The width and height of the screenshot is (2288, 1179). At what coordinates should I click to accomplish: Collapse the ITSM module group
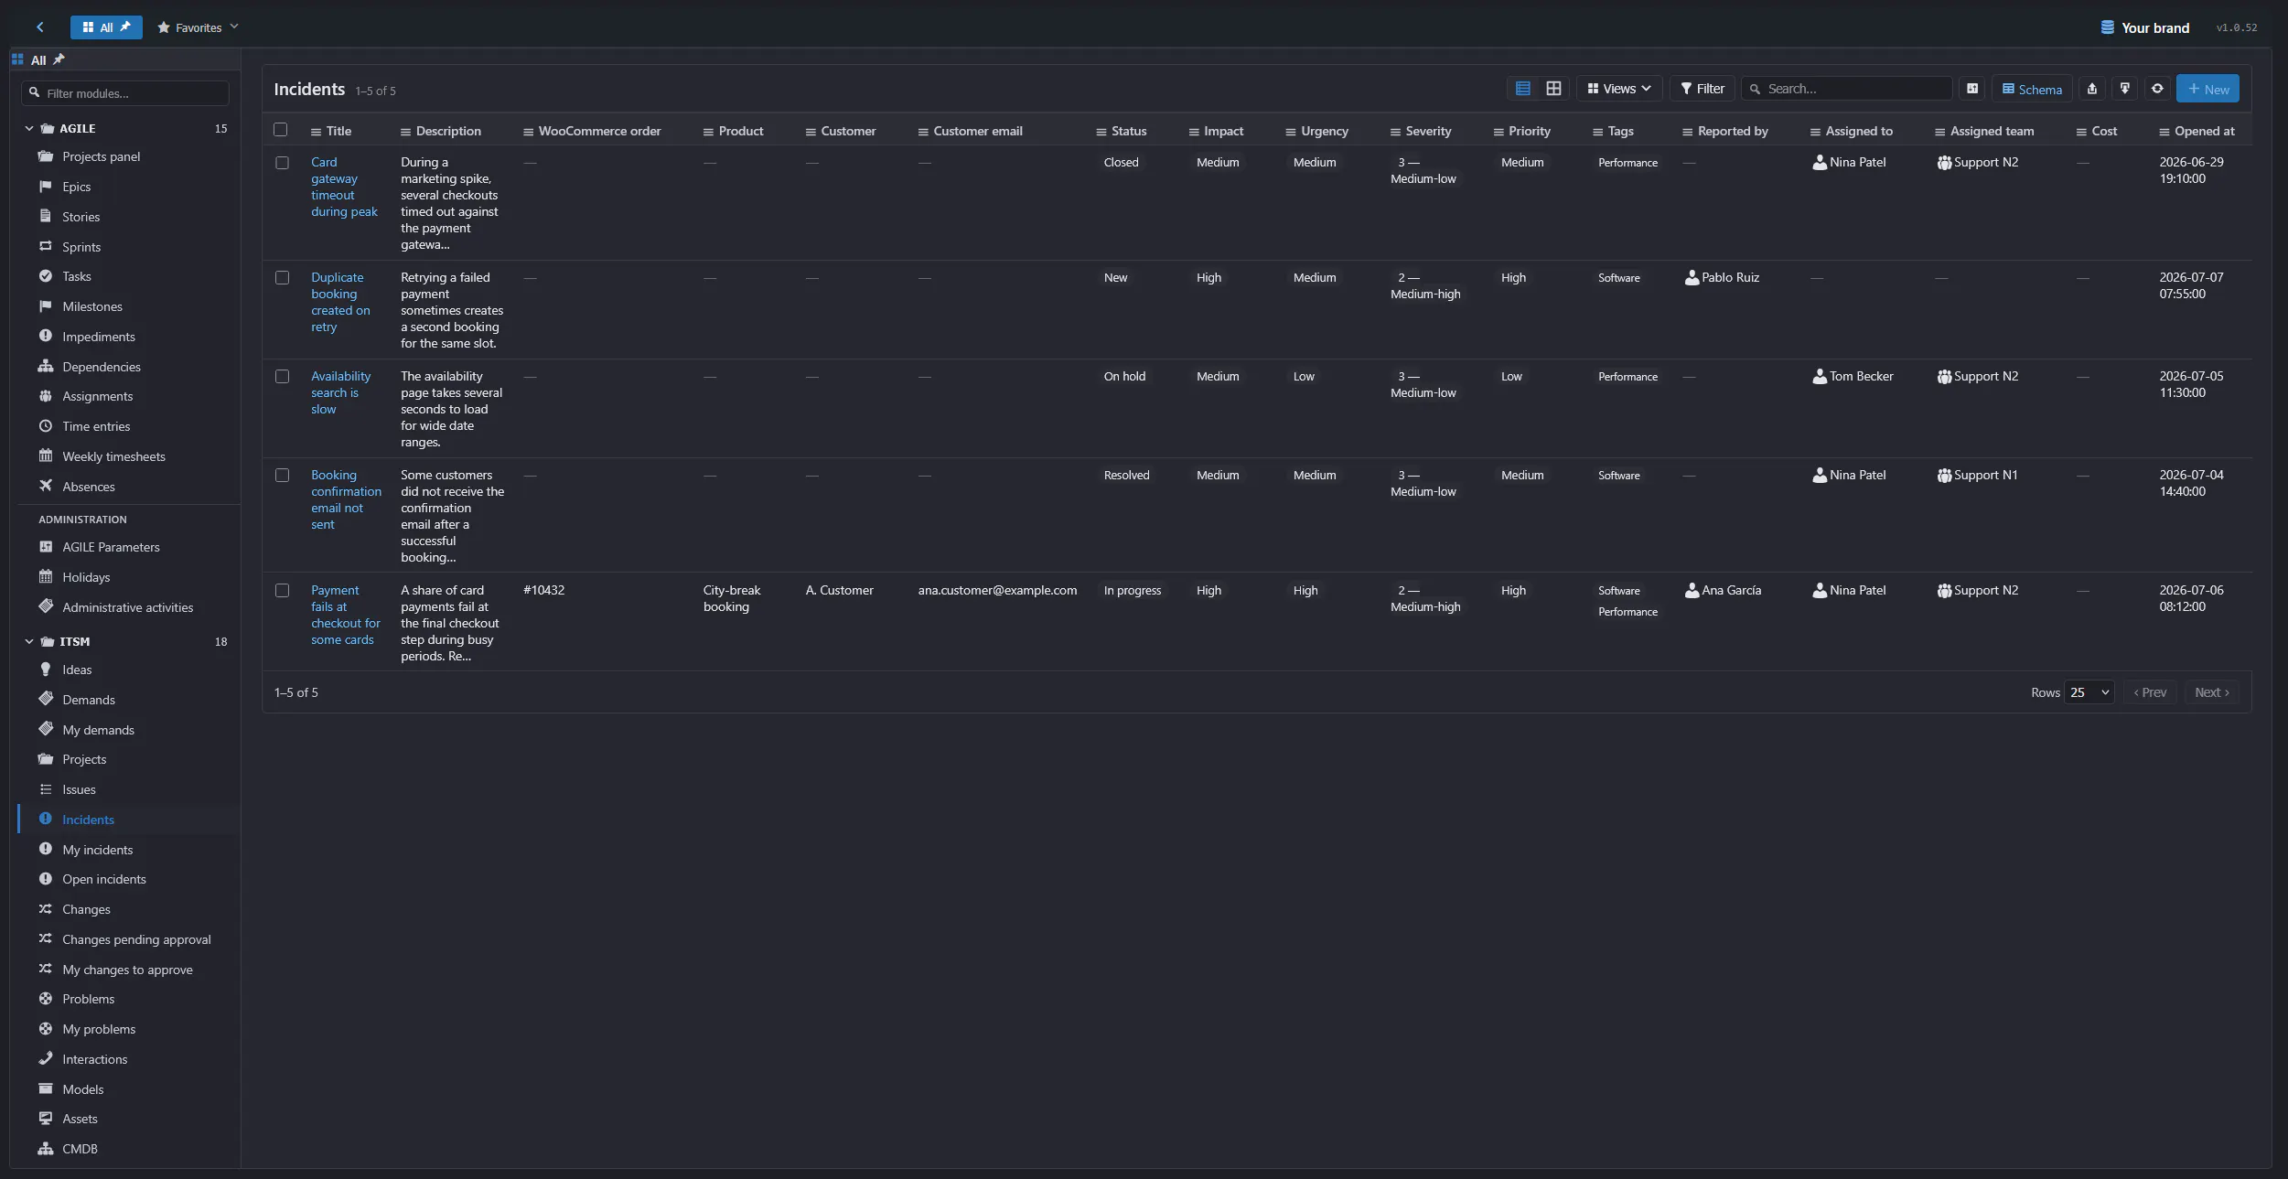(29, 642)
